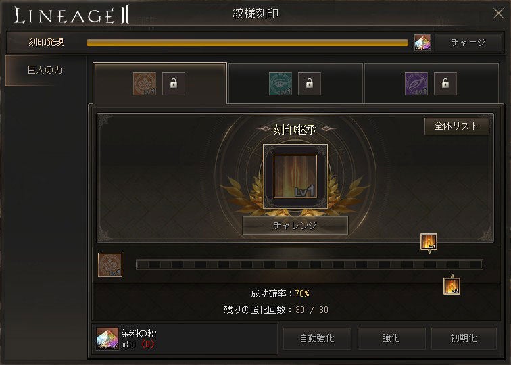Click the crown pattern icon left of enhancement bar
Image resolution: width=511 pixels, height=365 pixels.
tap(110, 265)
